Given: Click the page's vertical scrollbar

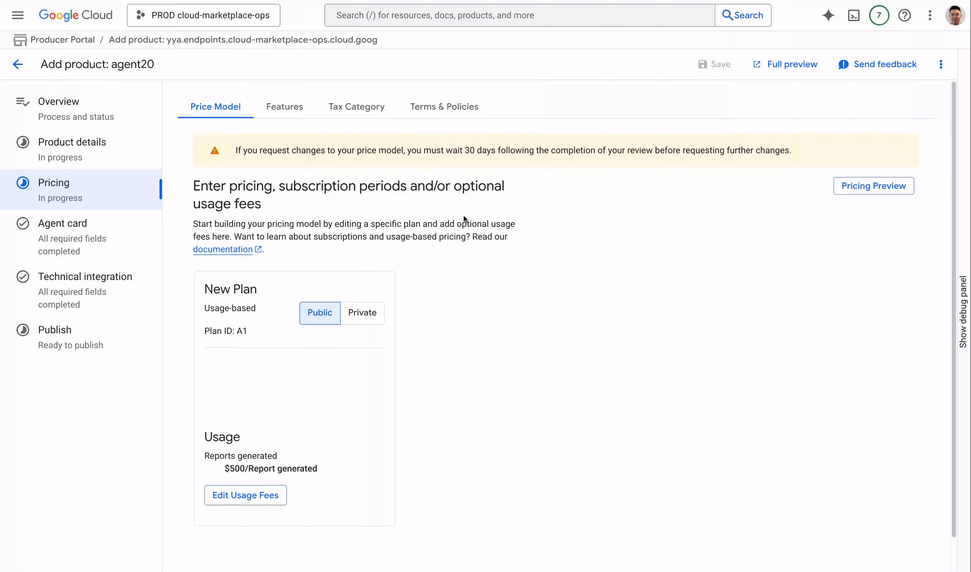Looking at the screenshot, I should point(953,308).
